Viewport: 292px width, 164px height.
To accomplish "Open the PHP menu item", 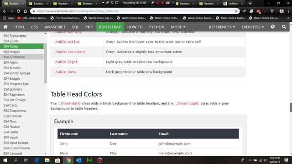I will tap(89, 27).
